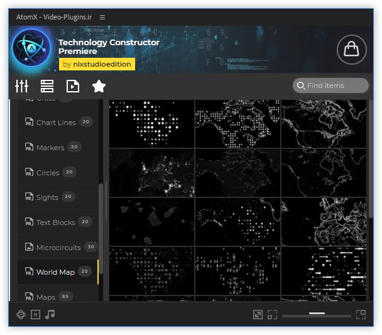Click the Technology Constructor Premiere title
Viewport: 382px width, 335px height.
coord(109,47)
